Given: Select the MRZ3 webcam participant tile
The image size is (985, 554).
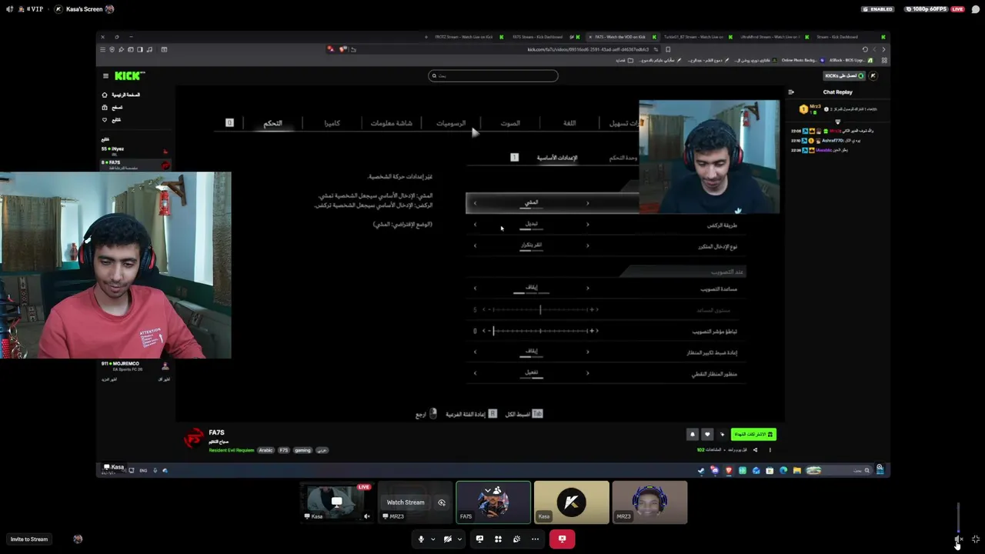Looking at the screenshot, I should 649,502.
